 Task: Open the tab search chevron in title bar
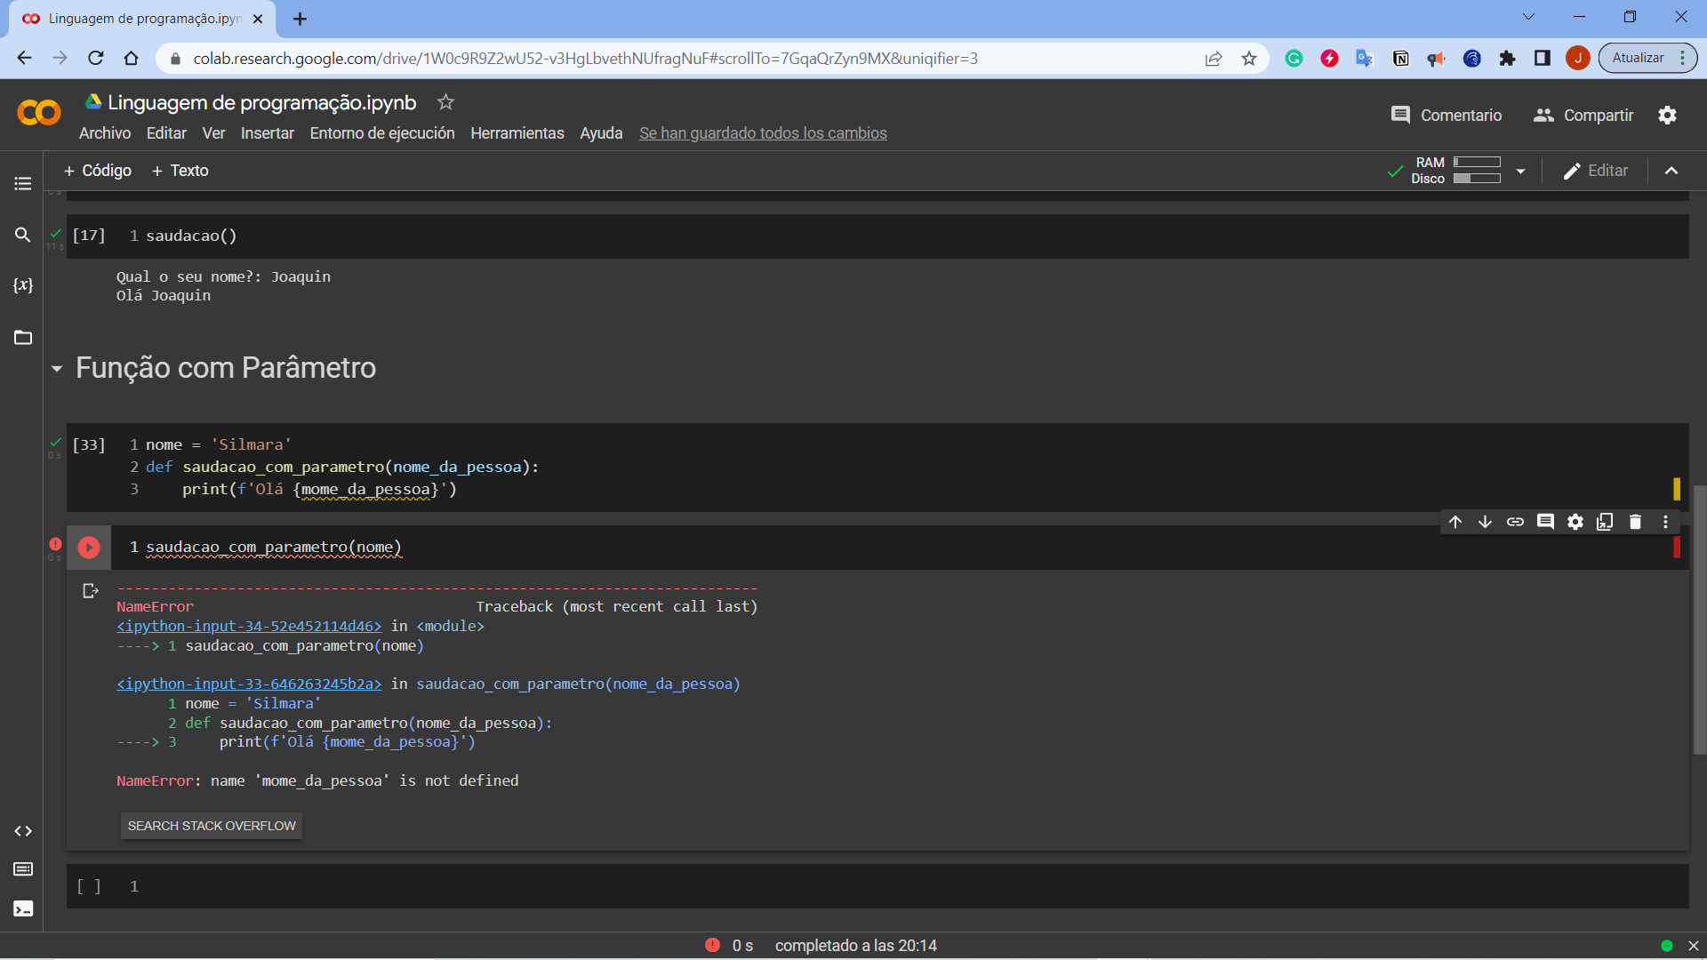tap(1528, 17)
